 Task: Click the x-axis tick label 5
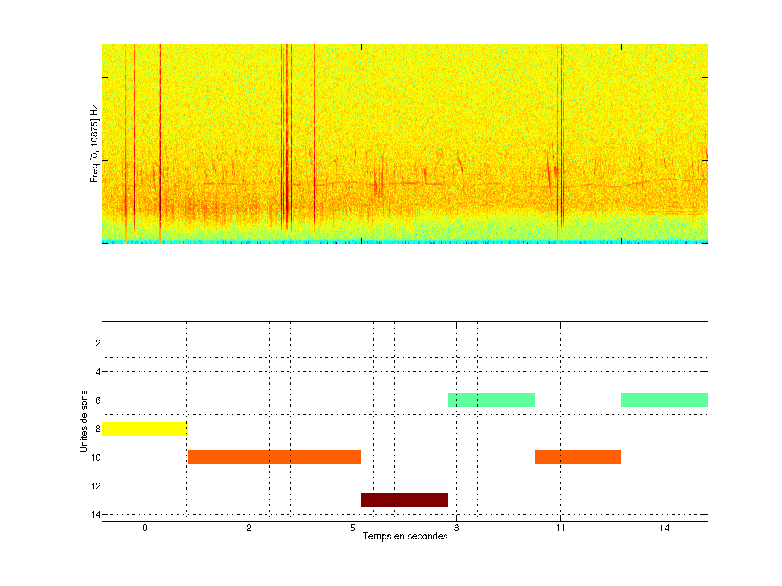coord(352,528)
